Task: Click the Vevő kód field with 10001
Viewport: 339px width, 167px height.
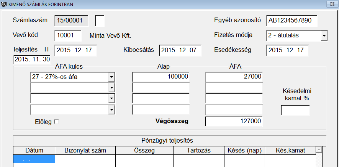Action: pos(68,35)
